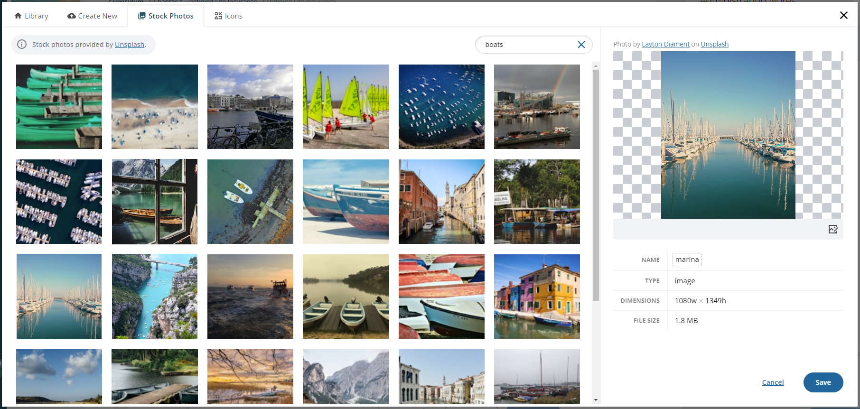The height and width of the screenshot is (409, 860).
Task: Open the image edit icon under the preview
Action: pos(833,230)
